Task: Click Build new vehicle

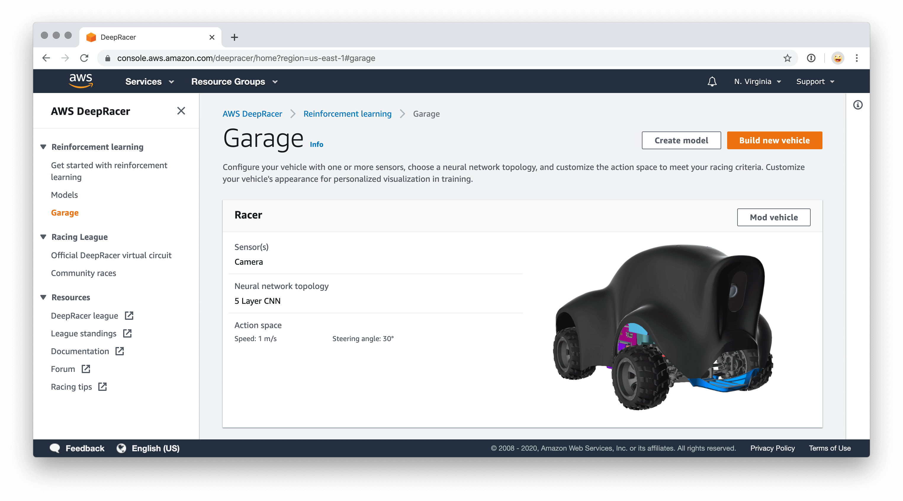Action: [774, 140]
